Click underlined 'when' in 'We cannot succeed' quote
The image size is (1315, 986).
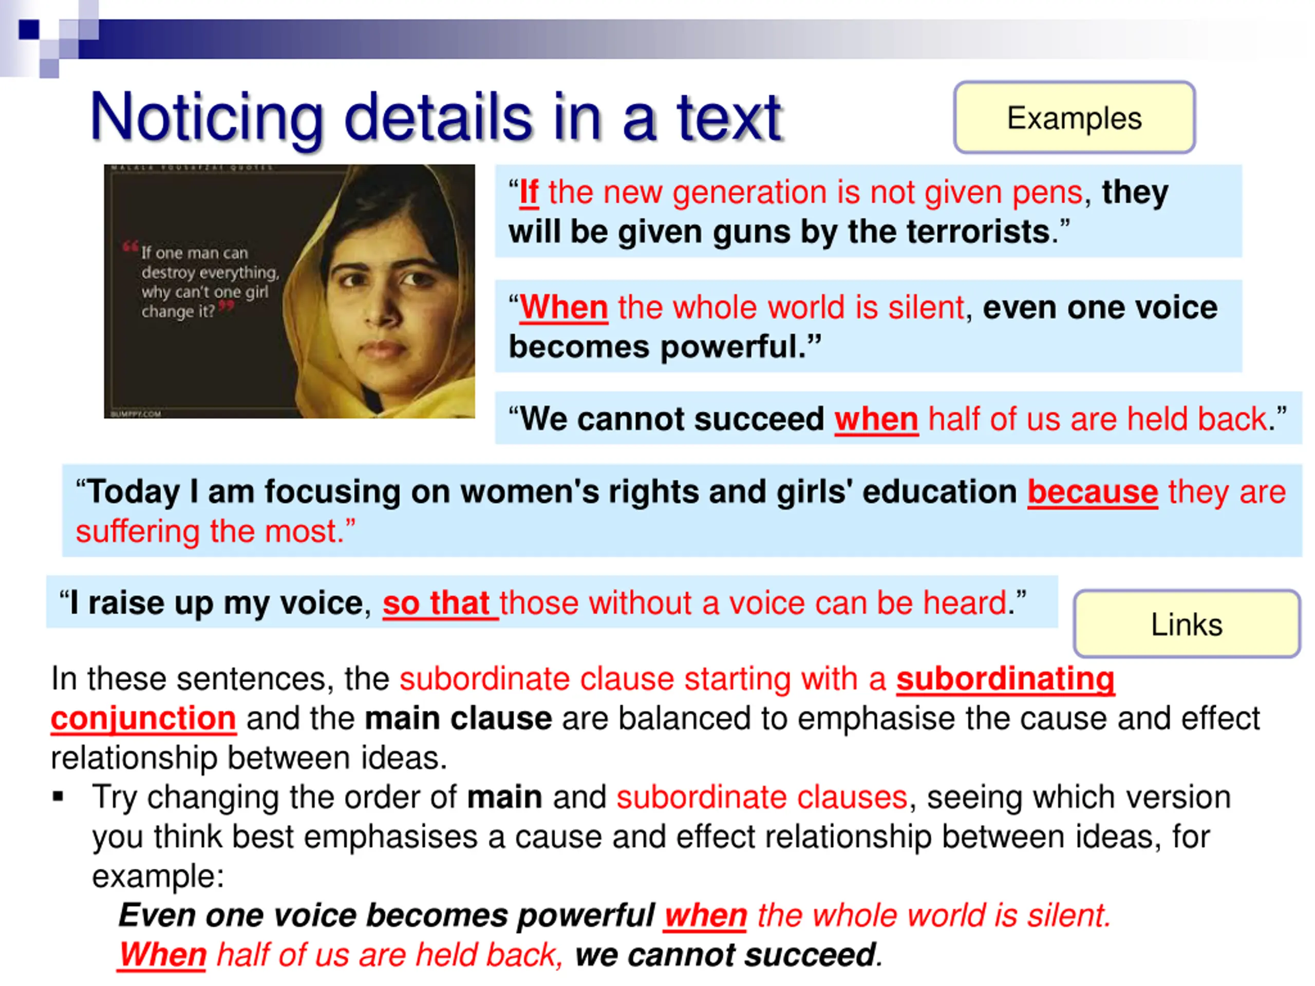[x=876, y=419]
